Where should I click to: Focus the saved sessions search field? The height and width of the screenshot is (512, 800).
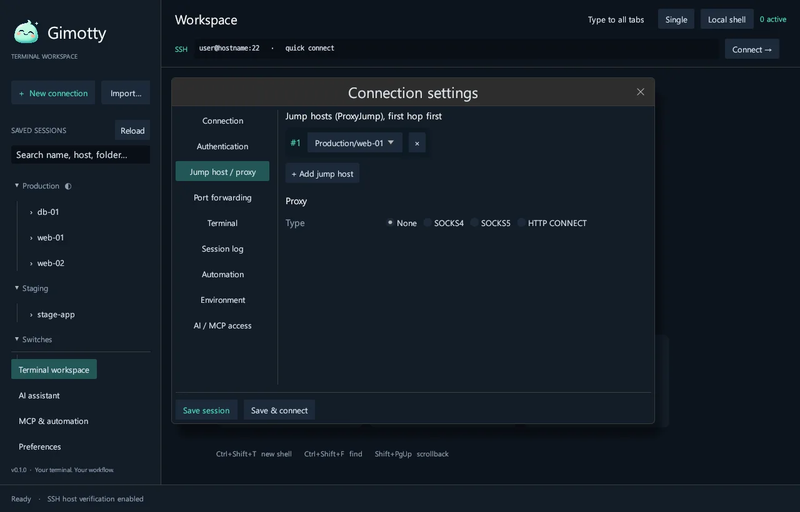(81, 155)
